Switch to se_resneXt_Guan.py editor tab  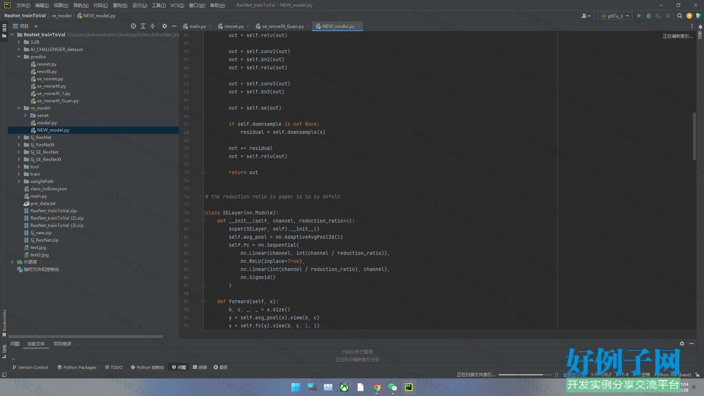(x=283, y=26)
